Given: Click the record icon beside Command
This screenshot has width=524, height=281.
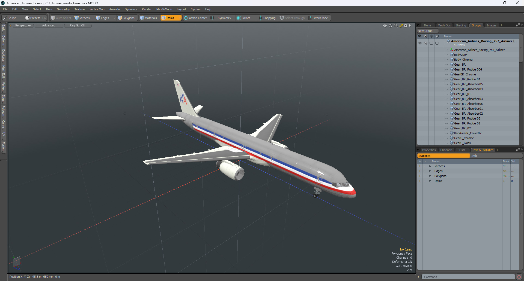Looking at the screenshot, I should click(519, 277).
